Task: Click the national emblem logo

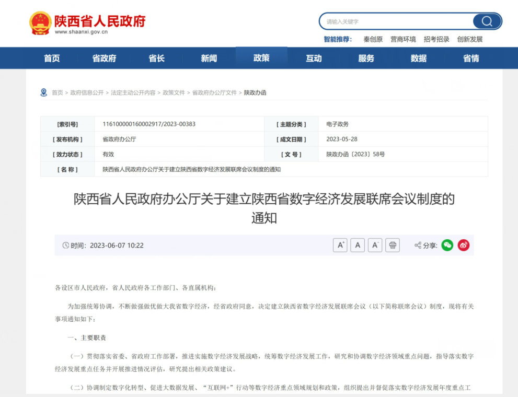Action: pyautogui.click(x=40, y=23)
